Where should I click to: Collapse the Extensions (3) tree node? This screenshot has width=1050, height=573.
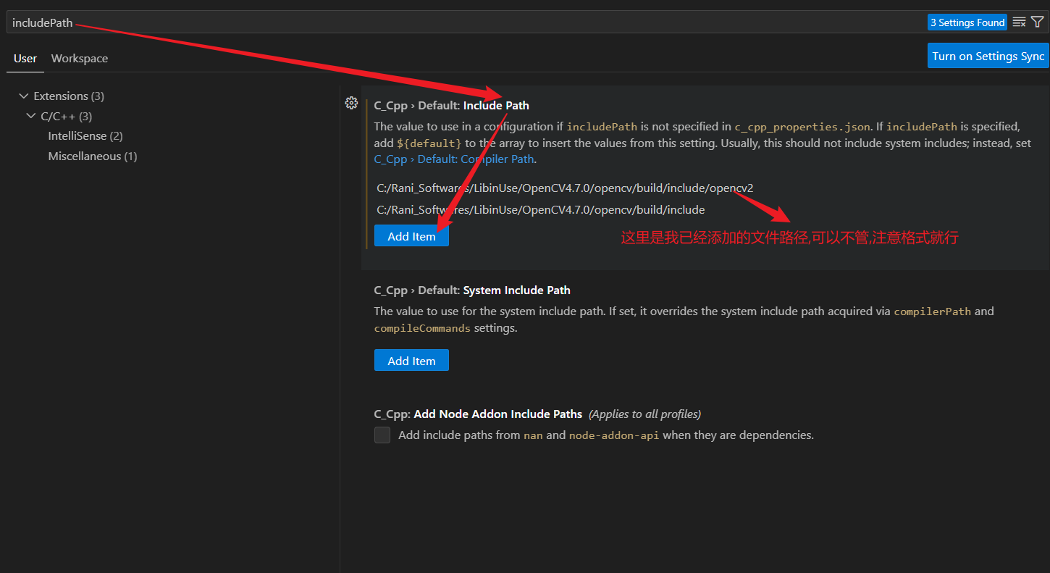click(x=25, y=96)
